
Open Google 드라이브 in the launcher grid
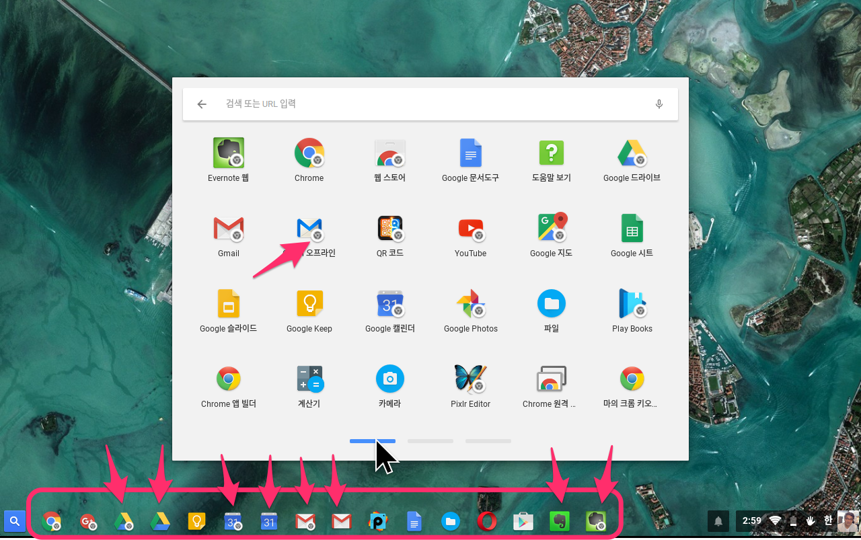click(632, 160)
